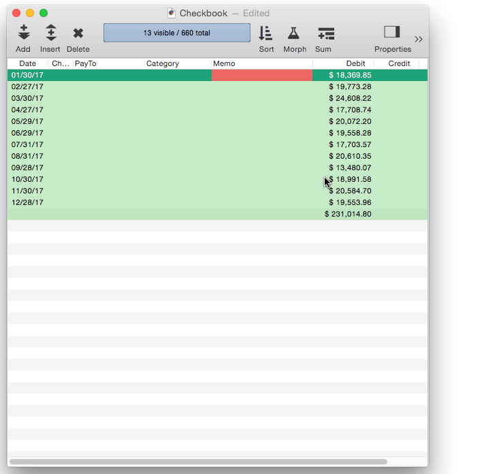Viewport: 501px width, 474px height.
Task: Click the Checkbook document icon in title bar
Action: 172,13
